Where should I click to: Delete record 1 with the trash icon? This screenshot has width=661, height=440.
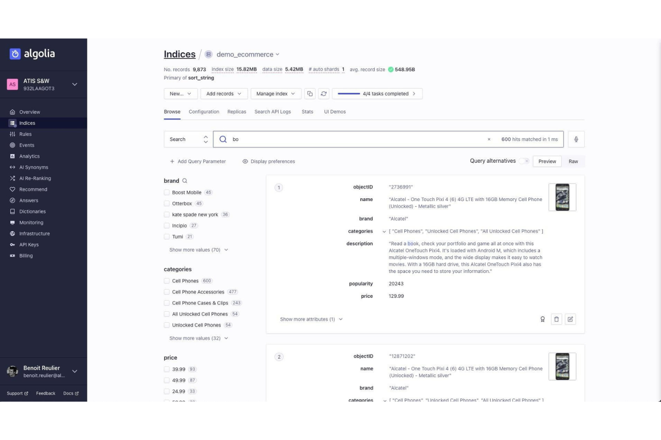click(556, 319)
